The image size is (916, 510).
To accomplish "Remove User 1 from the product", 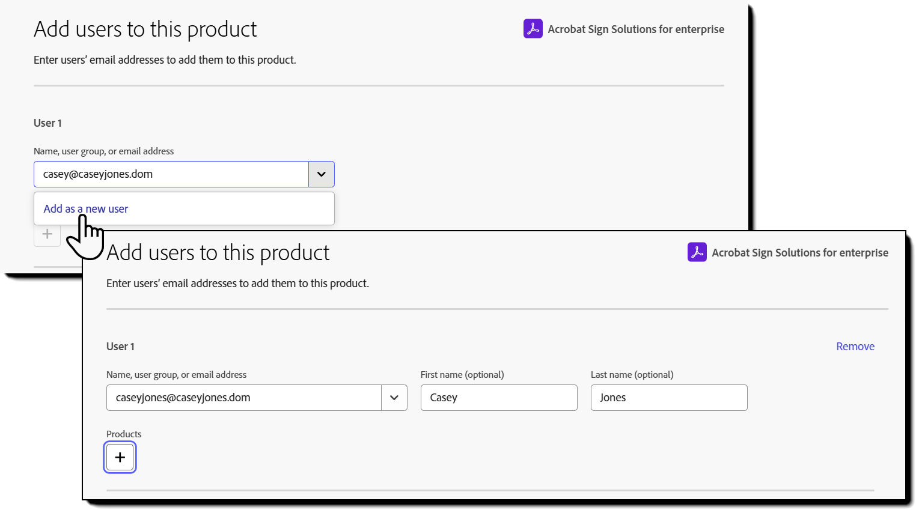I will click(855, 346).
